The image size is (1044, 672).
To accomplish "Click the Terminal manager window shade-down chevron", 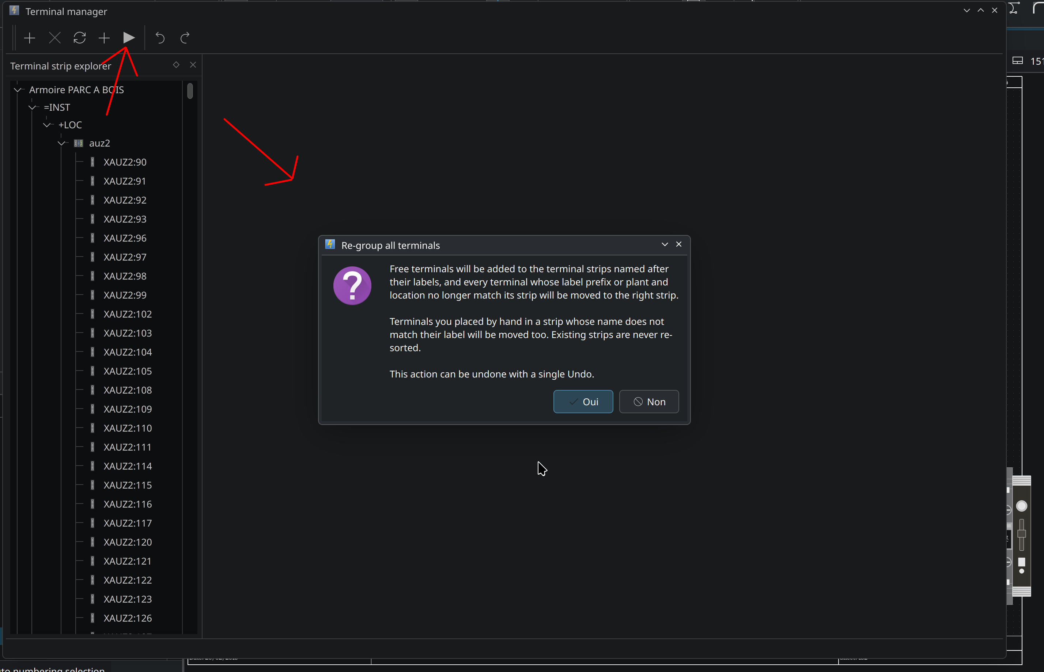I will pyautogui.click(x=967, y=11).
